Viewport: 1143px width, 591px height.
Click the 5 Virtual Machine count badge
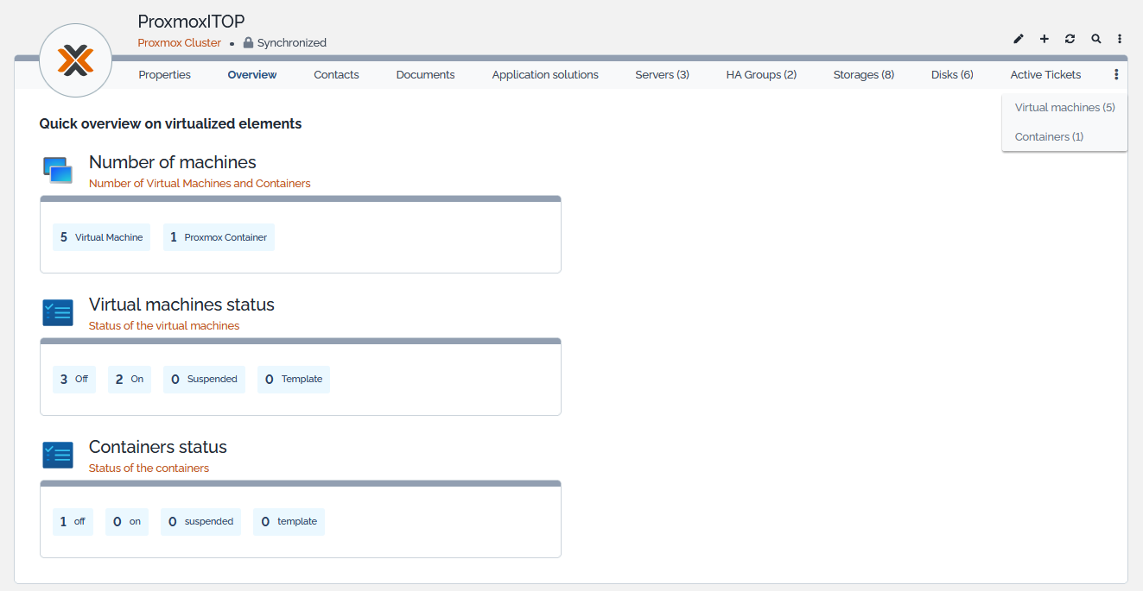click(x=101, y=237)
